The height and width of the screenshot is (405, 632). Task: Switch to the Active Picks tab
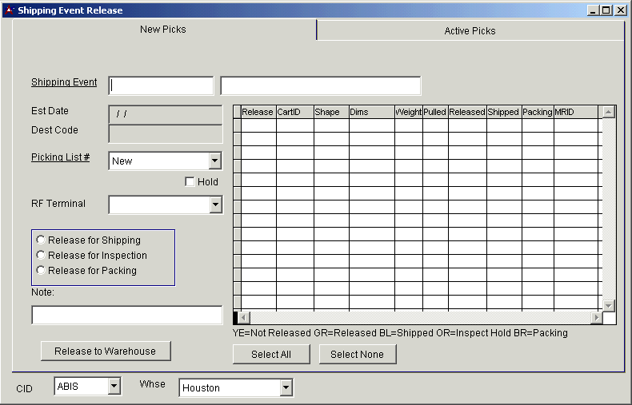click(x=470, y=31)
